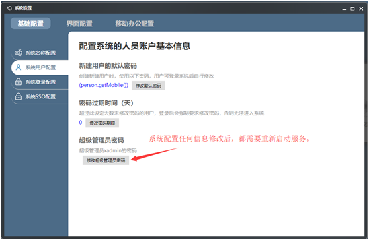Click the 修改密码期限 button
The width and height of the screenshot is (369, 240).
click(102, 123)
